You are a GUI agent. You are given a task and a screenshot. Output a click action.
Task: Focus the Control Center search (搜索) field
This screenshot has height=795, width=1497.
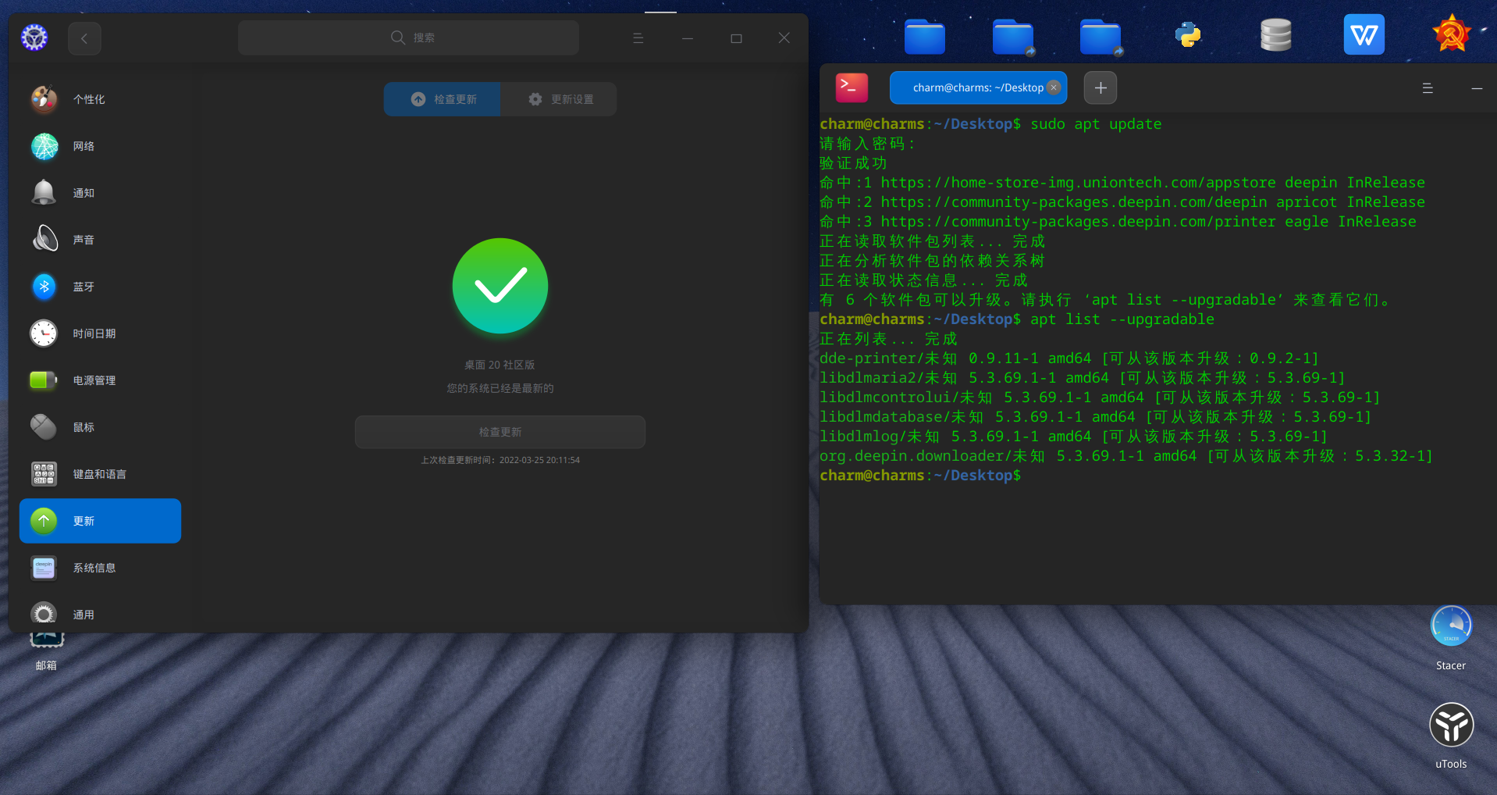point(408,37)
